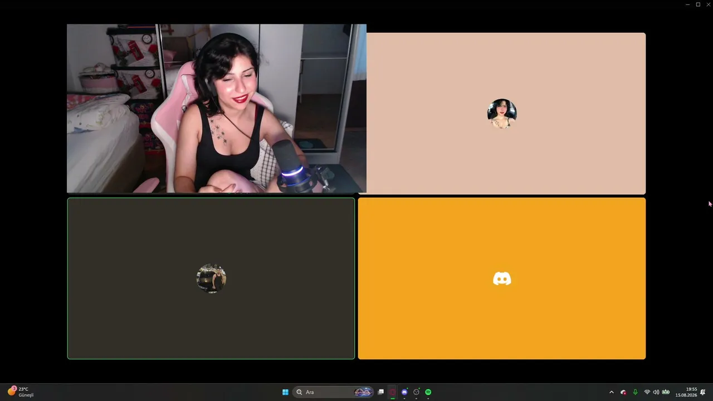Screen dimensions: 713x401
Task: Open Spotify from the taskbar
Action: [428, 392]
